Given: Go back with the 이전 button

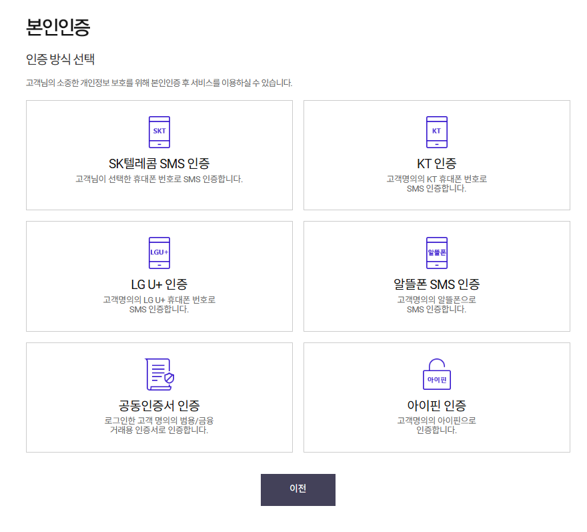Looking at the screenshot, I should coord(298,490).
